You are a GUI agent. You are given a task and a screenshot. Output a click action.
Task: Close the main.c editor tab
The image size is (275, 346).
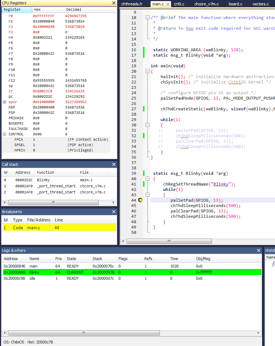click(x=168, y=4)
